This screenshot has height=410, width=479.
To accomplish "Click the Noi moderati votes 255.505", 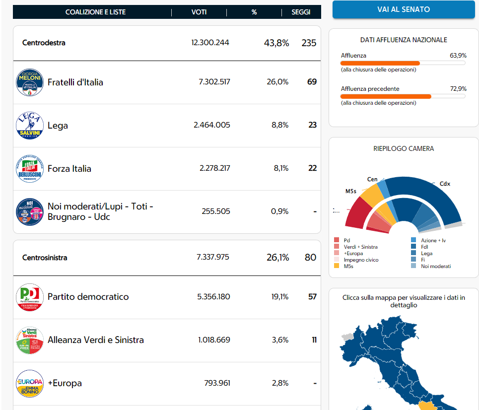I will coord(215,211).
